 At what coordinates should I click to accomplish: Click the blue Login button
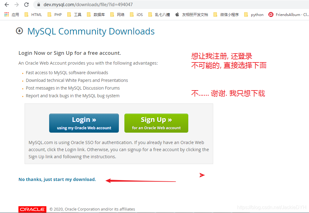[84, 123]
